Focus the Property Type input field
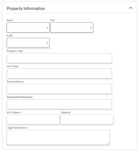This screenshot has width=139, height=151. [x=59, y=58]
